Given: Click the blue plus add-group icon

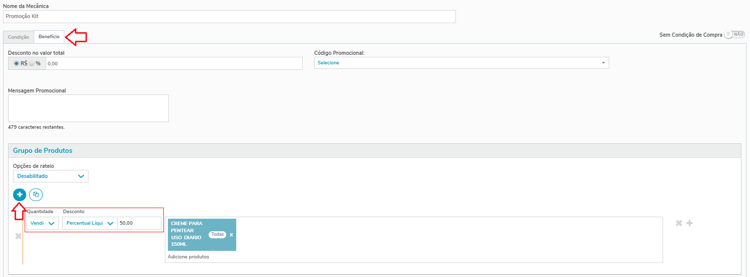Looking at the screenshot, I should (x=20, y=195).
